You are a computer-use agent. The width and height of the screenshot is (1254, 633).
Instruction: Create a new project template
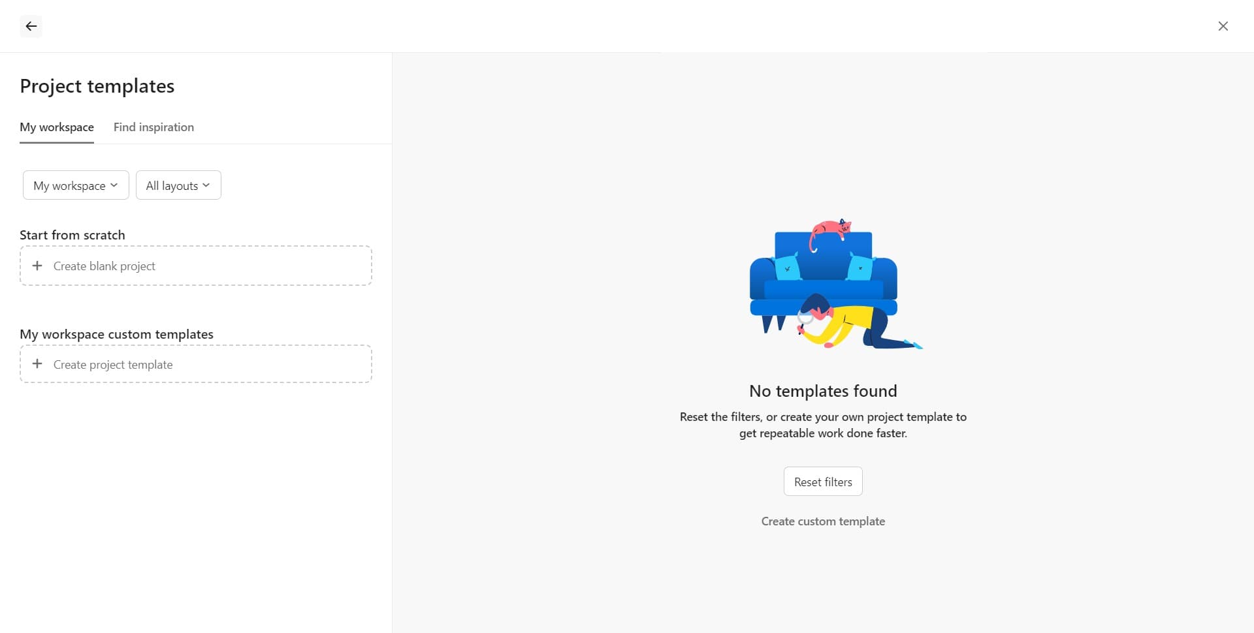coord(195,364)
